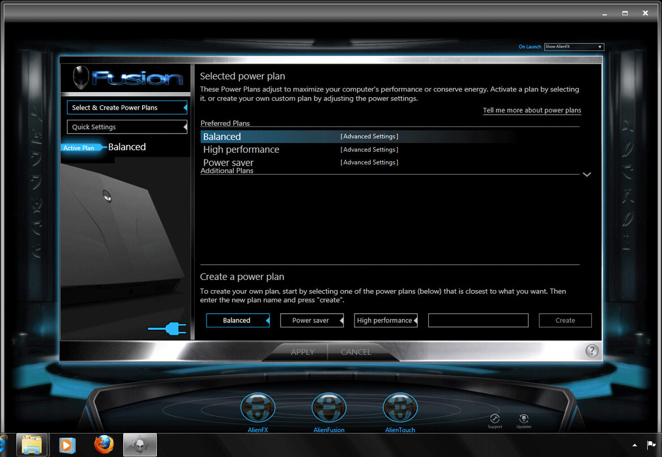
Task: Open the Quick Settings tab
Action: pos(127,127)
